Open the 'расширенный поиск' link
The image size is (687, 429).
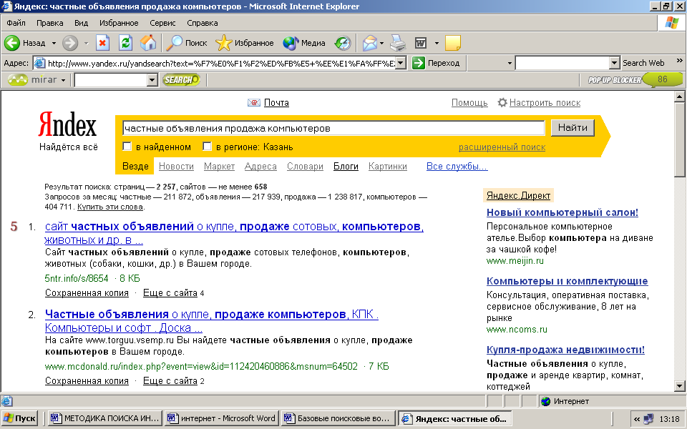pyautogui.click(x=502, y=147)
